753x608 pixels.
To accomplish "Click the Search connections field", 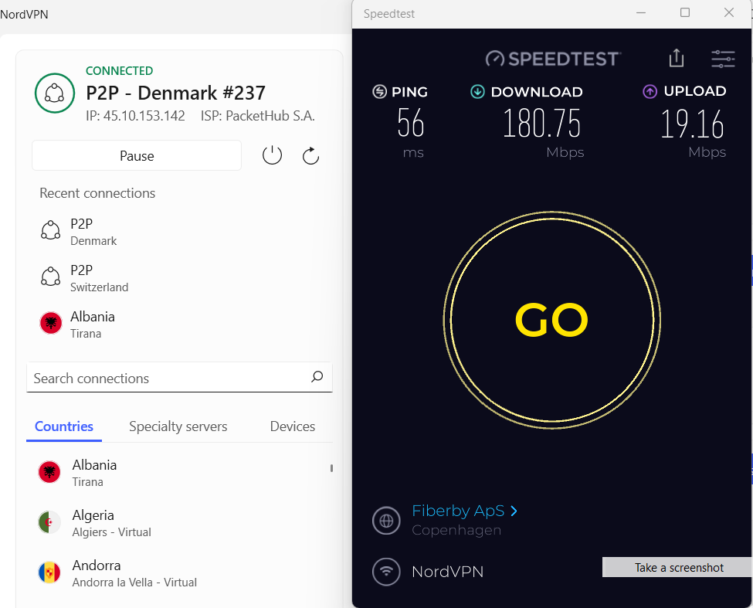I will pos(179,378).
